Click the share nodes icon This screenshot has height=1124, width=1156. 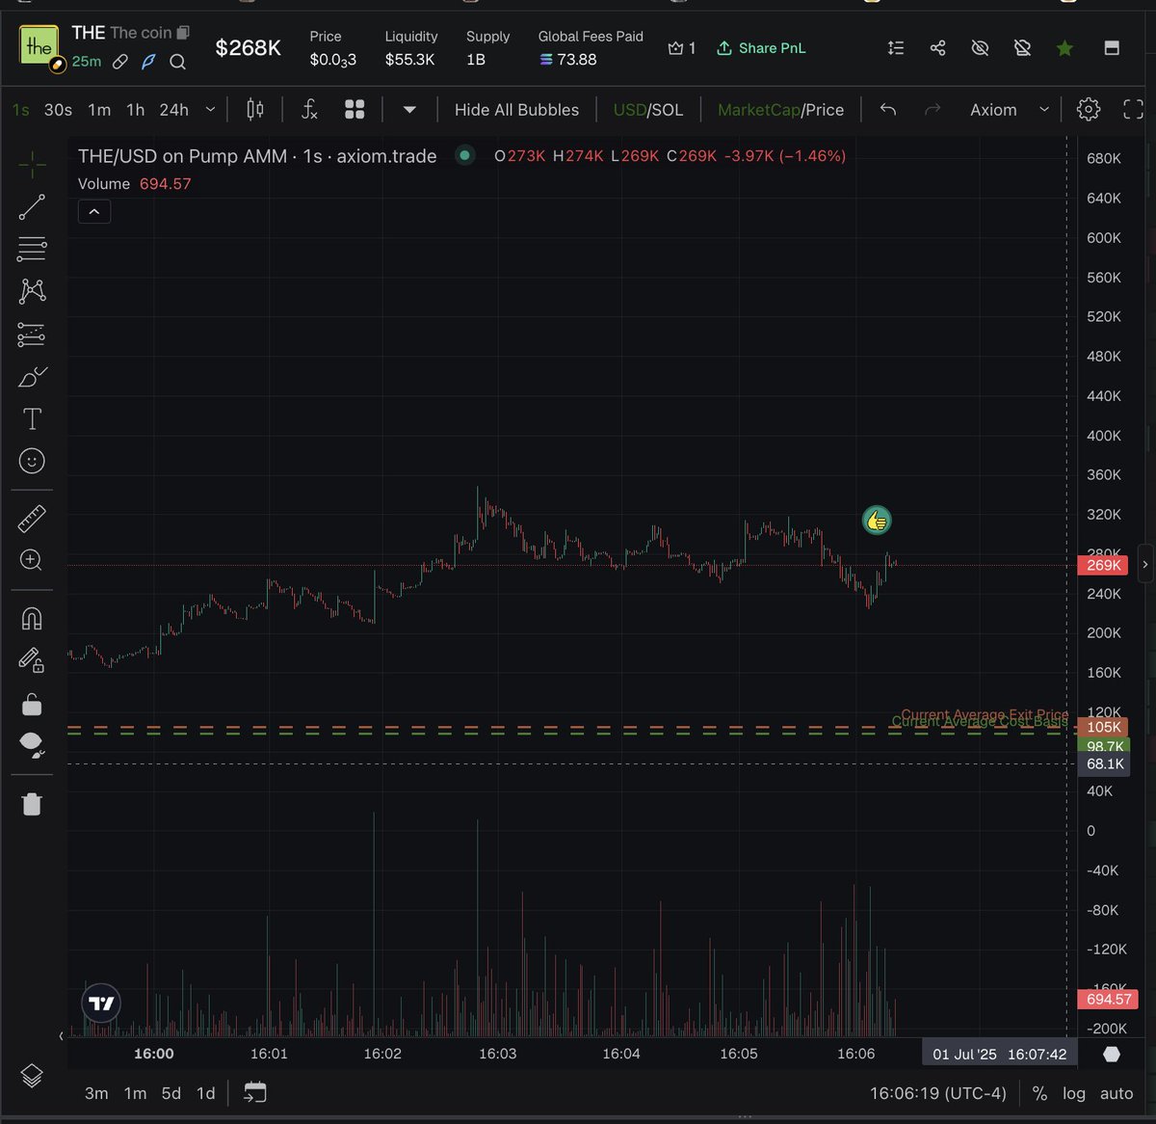[938, 48]
